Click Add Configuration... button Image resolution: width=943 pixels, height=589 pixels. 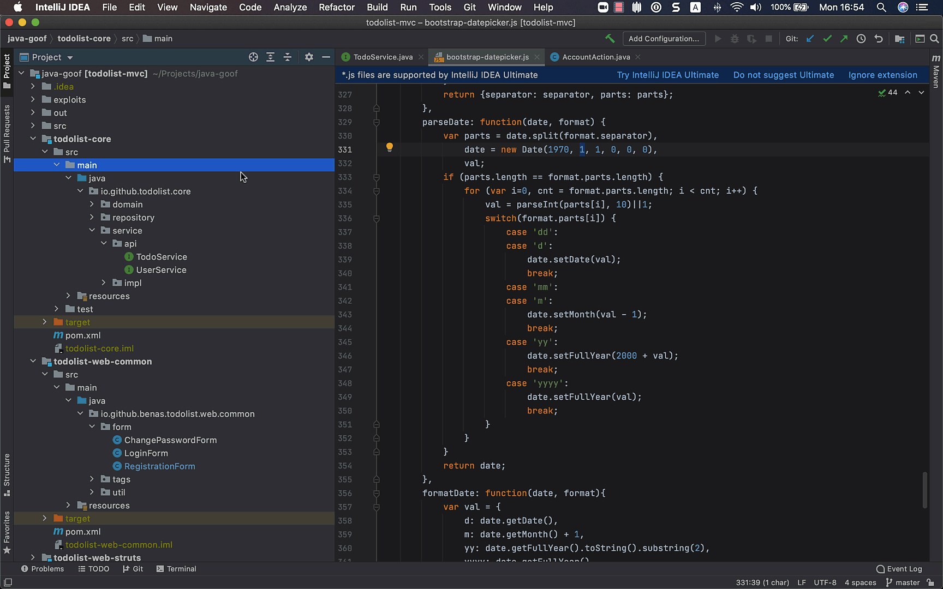click(664, 39)
